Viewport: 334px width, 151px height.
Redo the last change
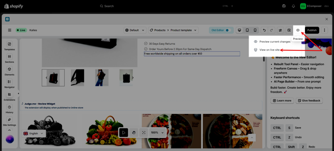tap(271, 30)
